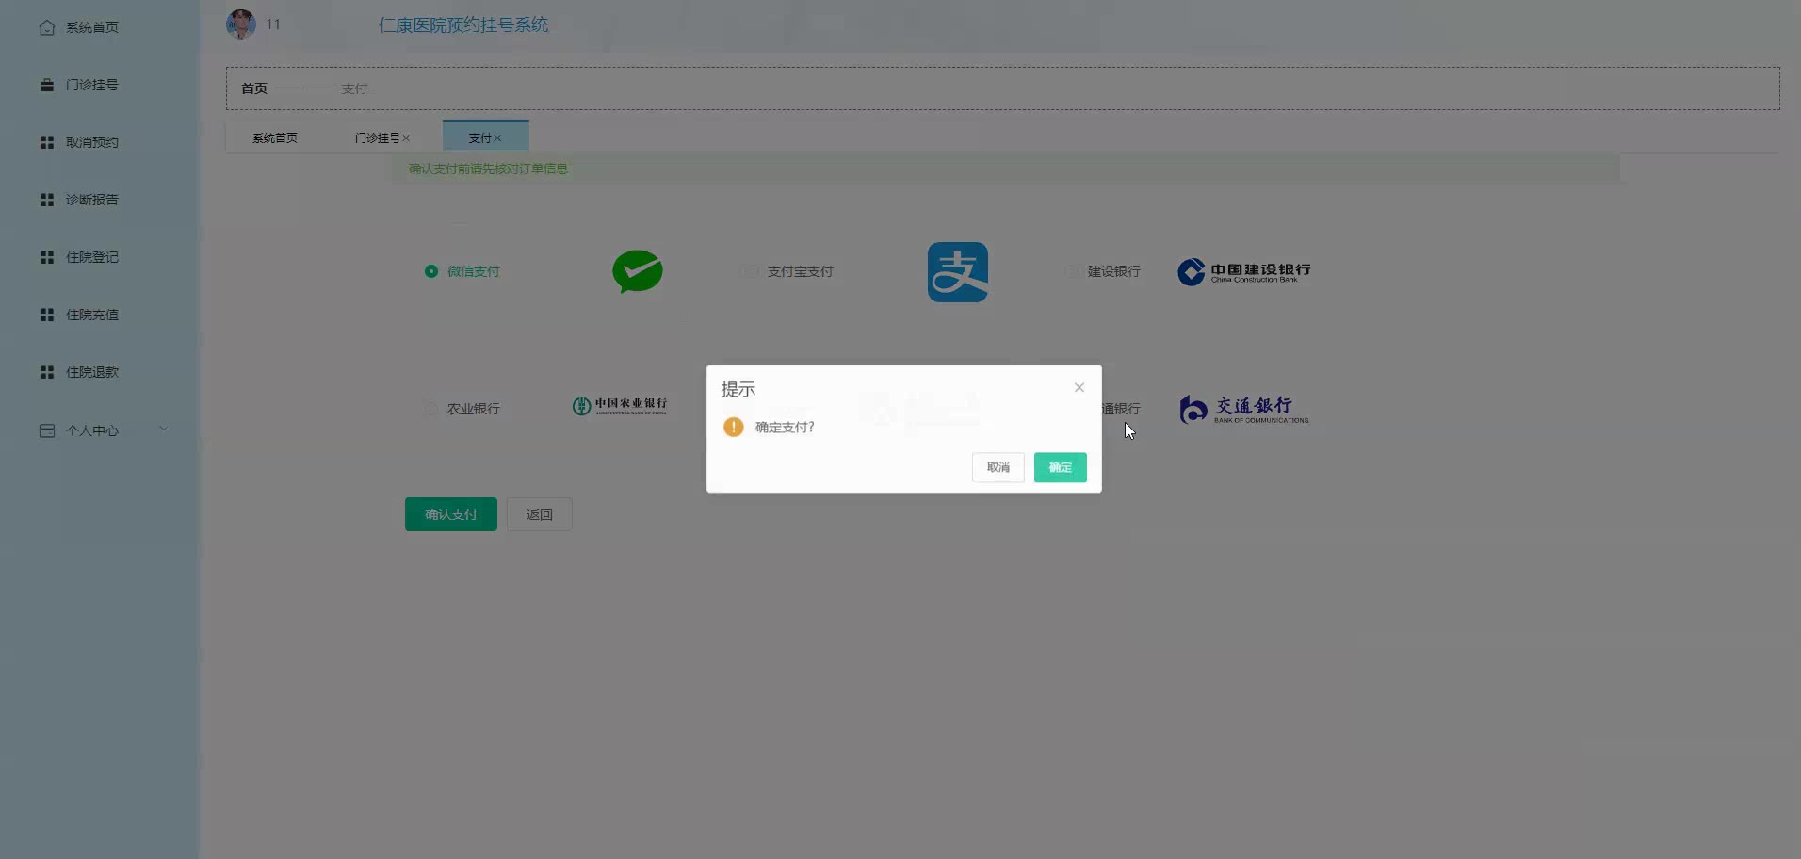
Task: Switch to the 支付 tab
Action: click(x=485, y=137)
